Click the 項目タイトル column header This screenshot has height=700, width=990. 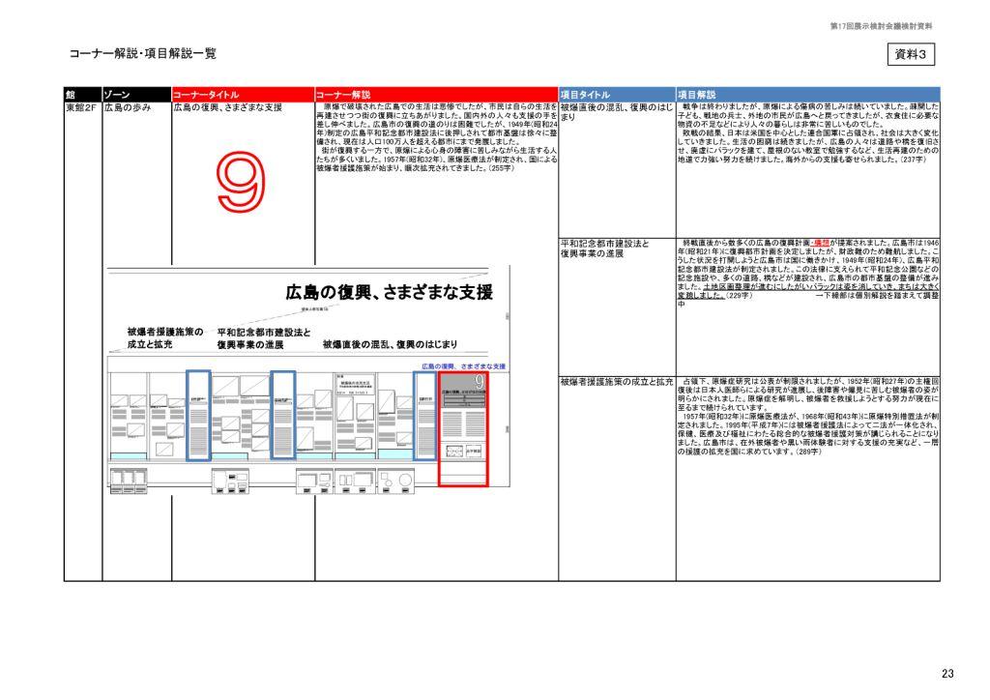(x=617, y=95)
